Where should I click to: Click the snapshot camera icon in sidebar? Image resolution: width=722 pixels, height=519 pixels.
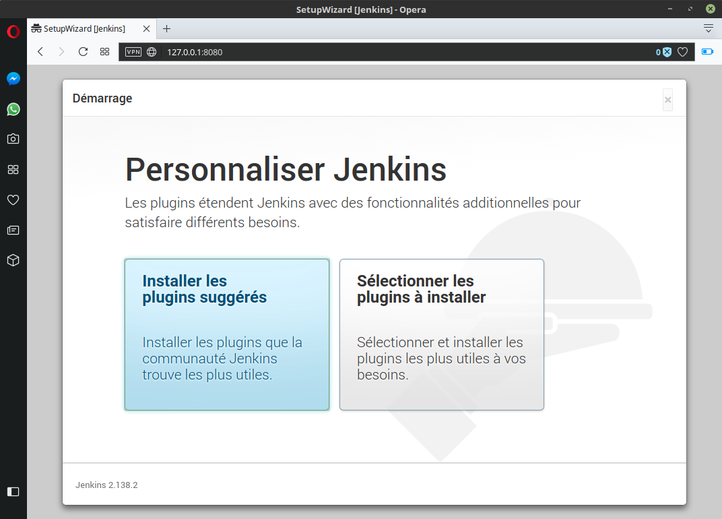tap(13, 139)
